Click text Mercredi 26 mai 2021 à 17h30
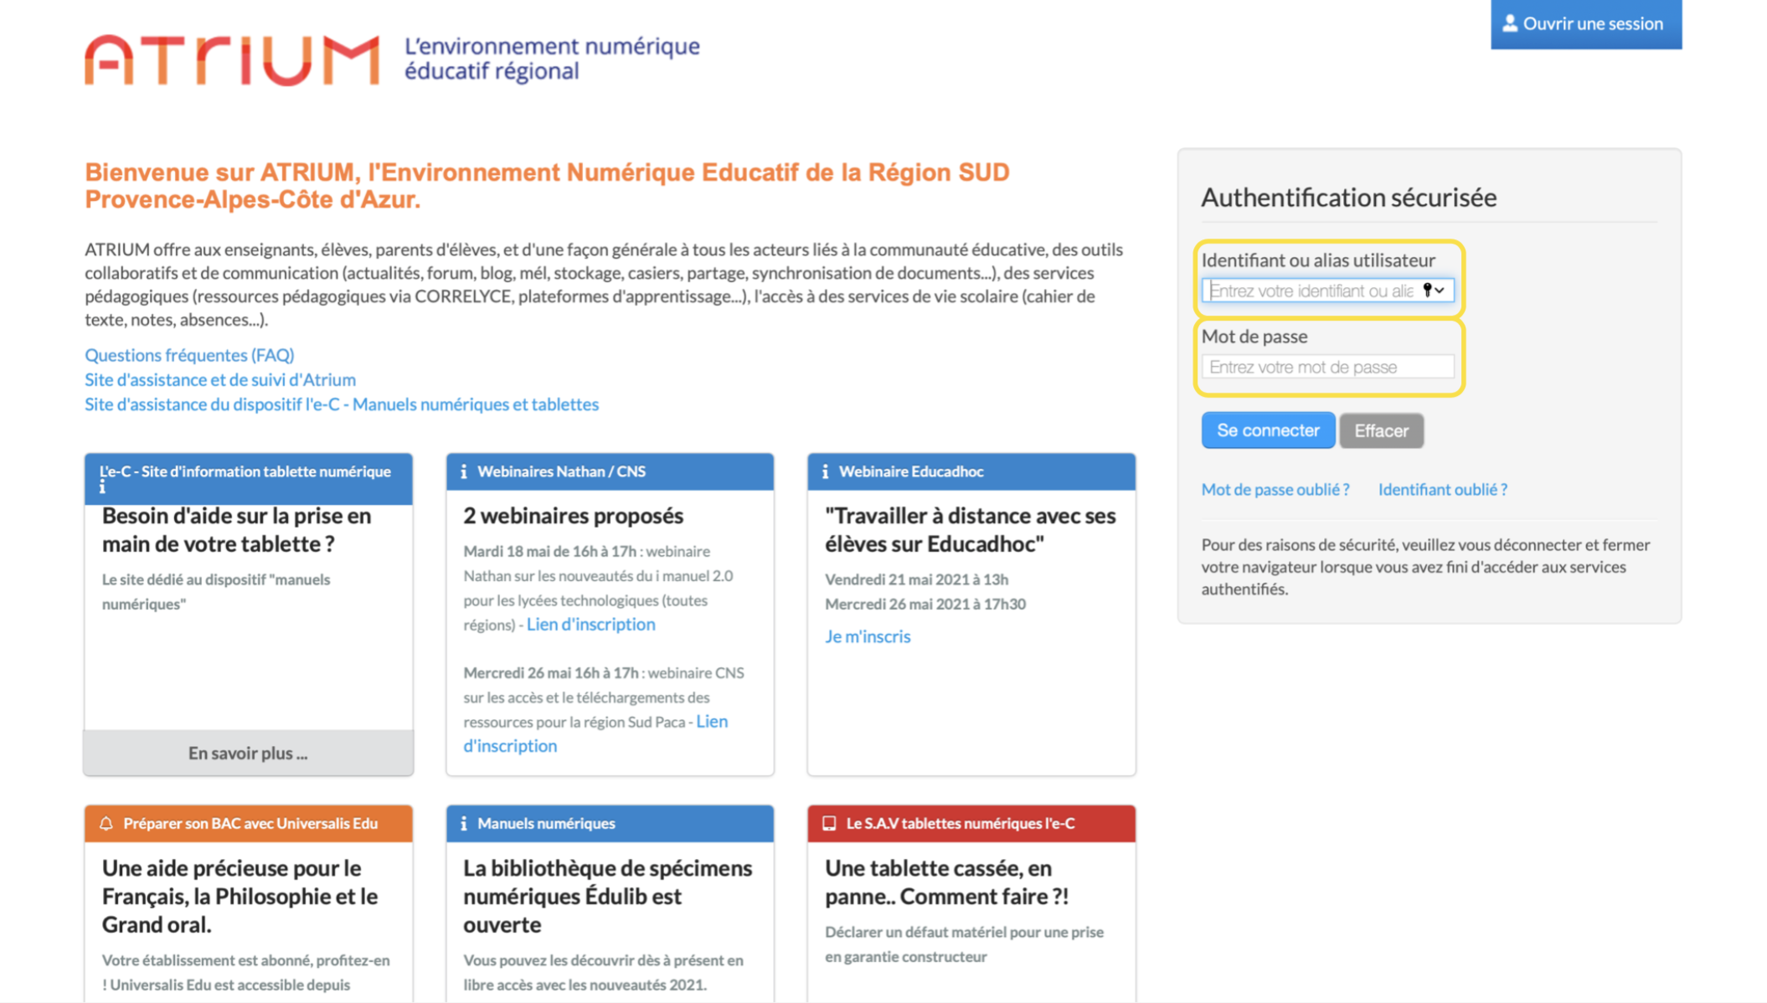1767x1003 pixels. click(925, 604)
